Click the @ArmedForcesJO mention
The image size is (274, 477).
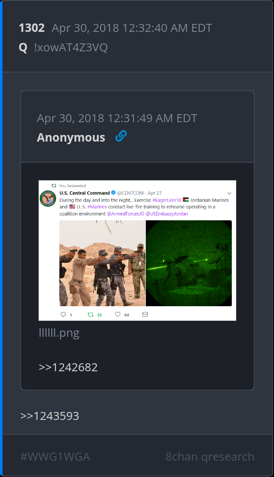click(126, 214)
